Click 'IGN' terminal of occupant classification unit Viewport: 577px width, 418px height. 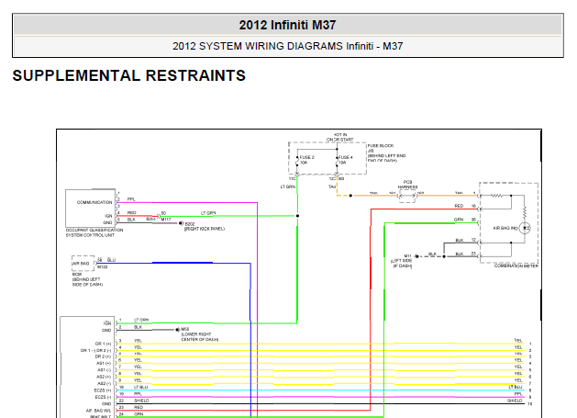point(108,216)
